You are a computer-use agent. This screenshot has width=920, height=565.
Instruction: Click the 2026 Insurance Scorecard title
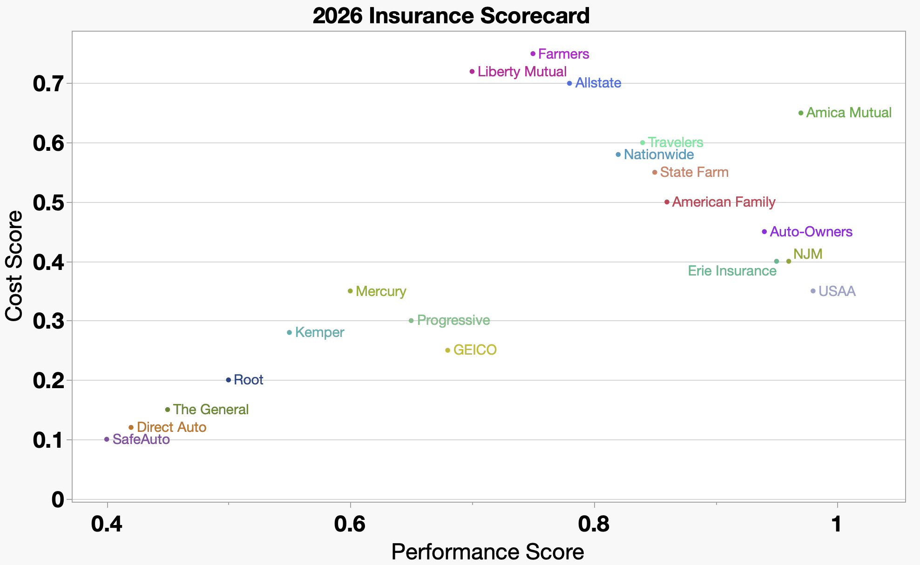tap(451, 16)
